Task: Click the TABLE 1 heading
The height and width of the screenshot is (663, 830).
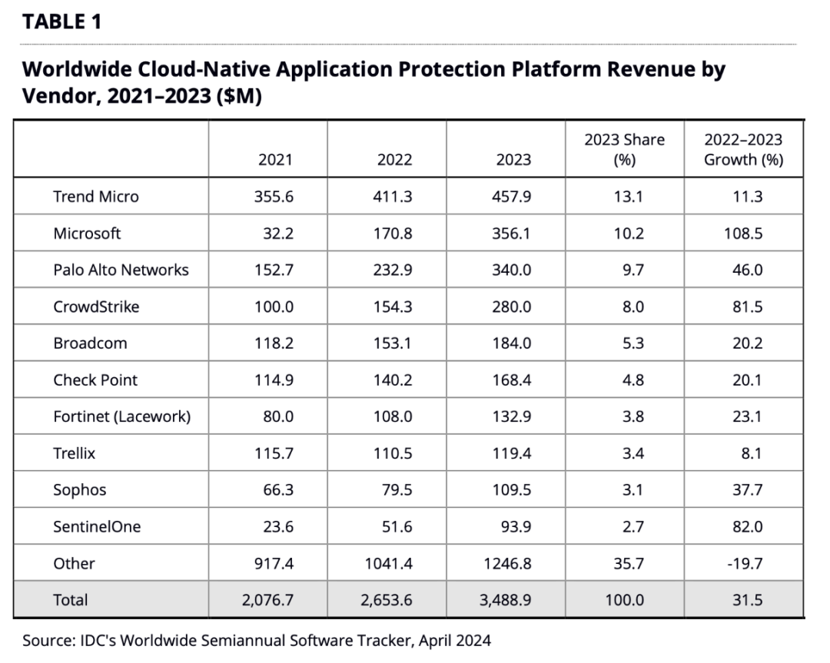Action: coord(62,22)
